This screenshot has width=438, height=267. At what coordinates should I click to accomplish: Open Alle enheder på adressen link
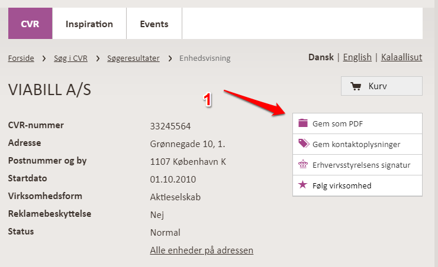tap(202, 250)
